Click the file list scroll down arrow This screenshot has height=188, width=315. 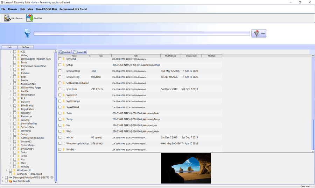(313, 151)
